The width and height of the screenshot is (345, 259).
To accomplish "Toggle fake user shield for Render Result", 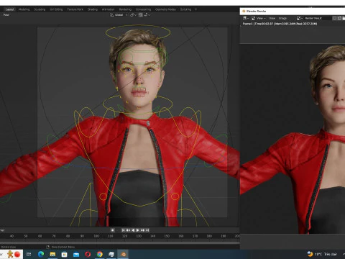I will 334,18.
